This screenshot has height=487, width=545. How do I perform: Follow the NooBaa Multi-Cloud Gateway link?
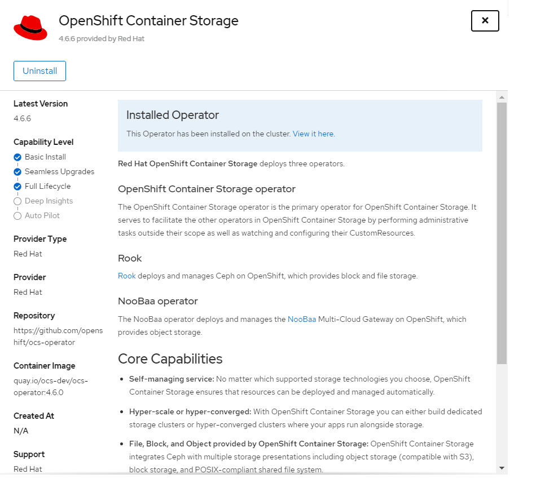(x=301, y=319)
